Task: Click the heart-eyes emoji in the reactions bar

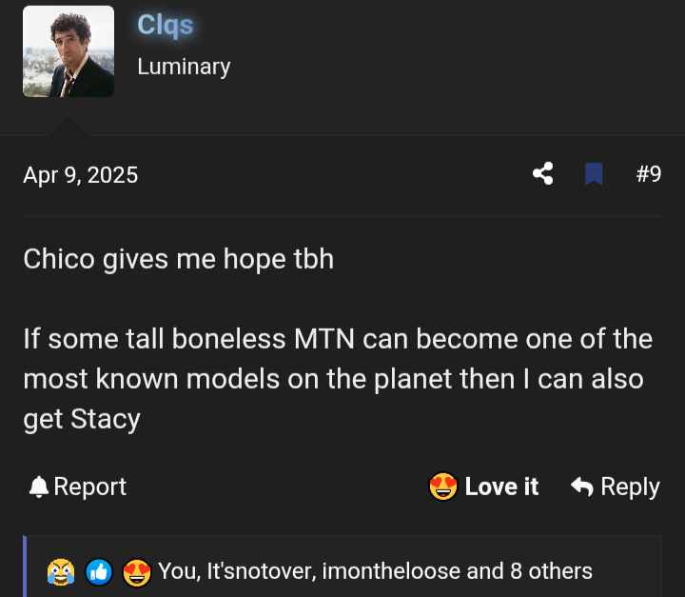Action: (x=136, y=571)
